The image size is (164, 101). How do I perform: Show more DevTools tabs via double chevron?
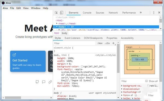141,13
